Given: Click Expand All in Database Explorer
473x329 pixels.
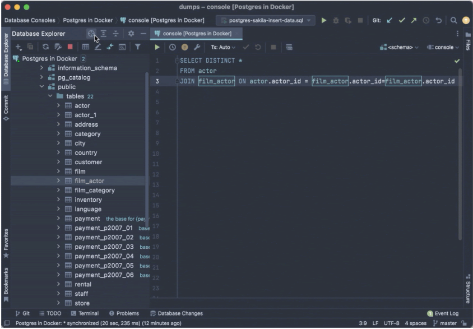Looking at the screenshot, I should click(x=104, y=34).
